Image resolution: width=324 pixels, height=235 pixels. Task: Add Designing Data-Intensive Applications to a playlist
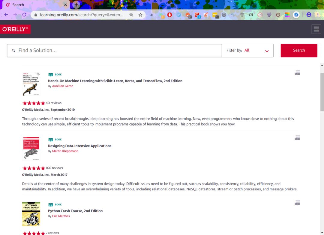(297, 138)
